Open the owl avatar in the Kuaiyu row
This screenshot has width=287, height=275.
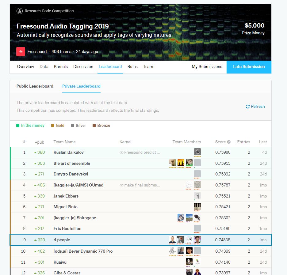click(x=189, y=262)
